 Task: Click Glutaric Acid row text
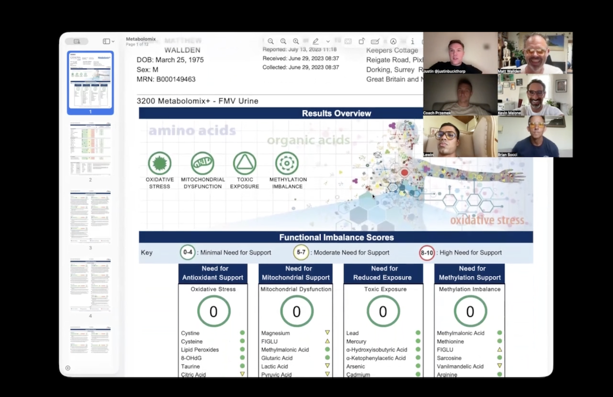point(277,358)
